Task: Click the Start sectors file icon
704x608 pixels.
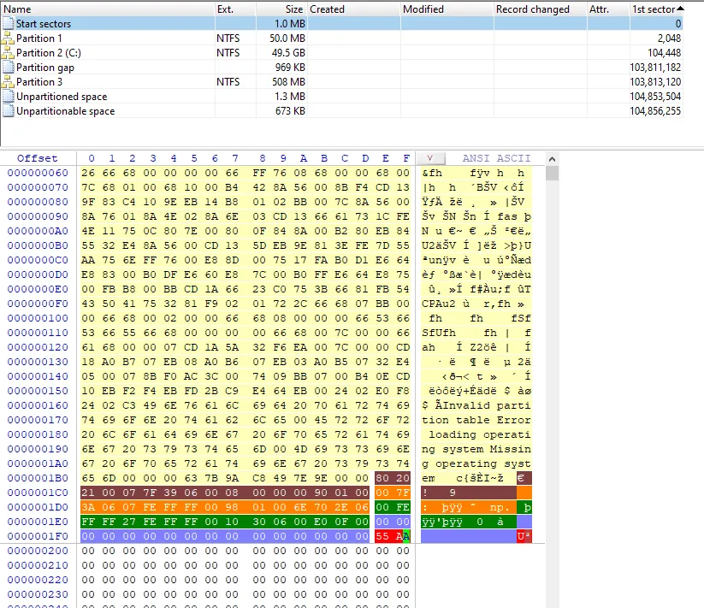Action: click(9, 24)
